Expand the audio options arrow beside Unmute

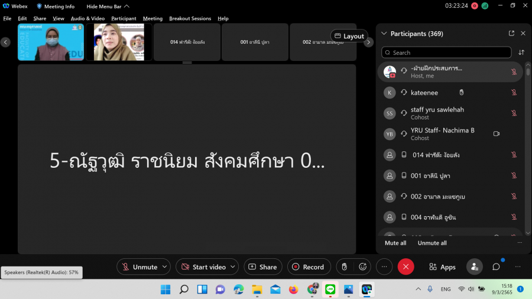(x=165, y=267)
